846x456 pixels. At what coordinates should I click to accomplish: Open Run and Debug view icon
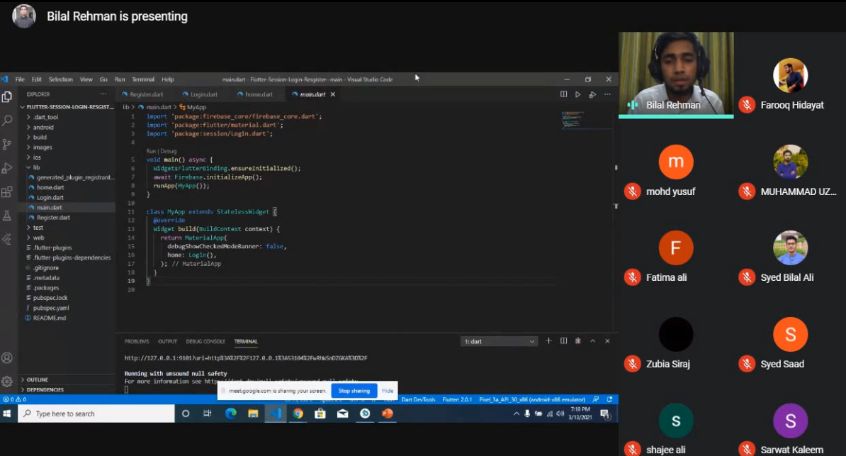7,169
